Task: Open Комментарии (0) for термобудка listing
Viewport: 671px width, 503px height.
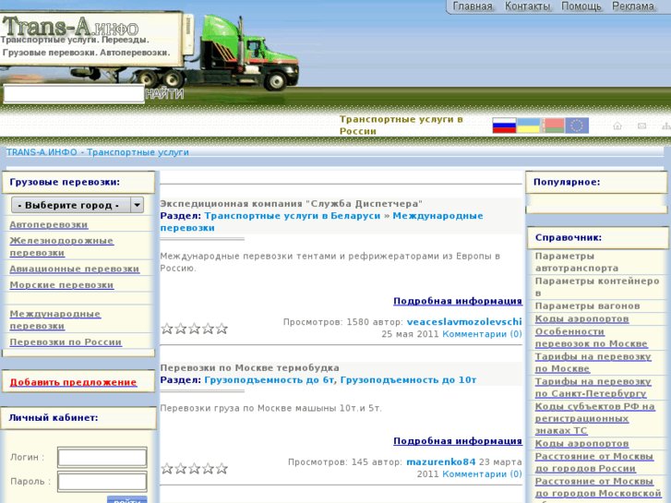Action: tap(483, 473)
